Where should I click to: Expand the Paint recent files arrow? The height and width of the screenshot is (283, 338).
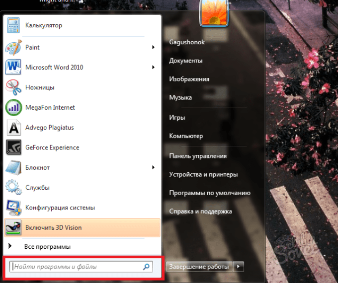coord(153,47)
